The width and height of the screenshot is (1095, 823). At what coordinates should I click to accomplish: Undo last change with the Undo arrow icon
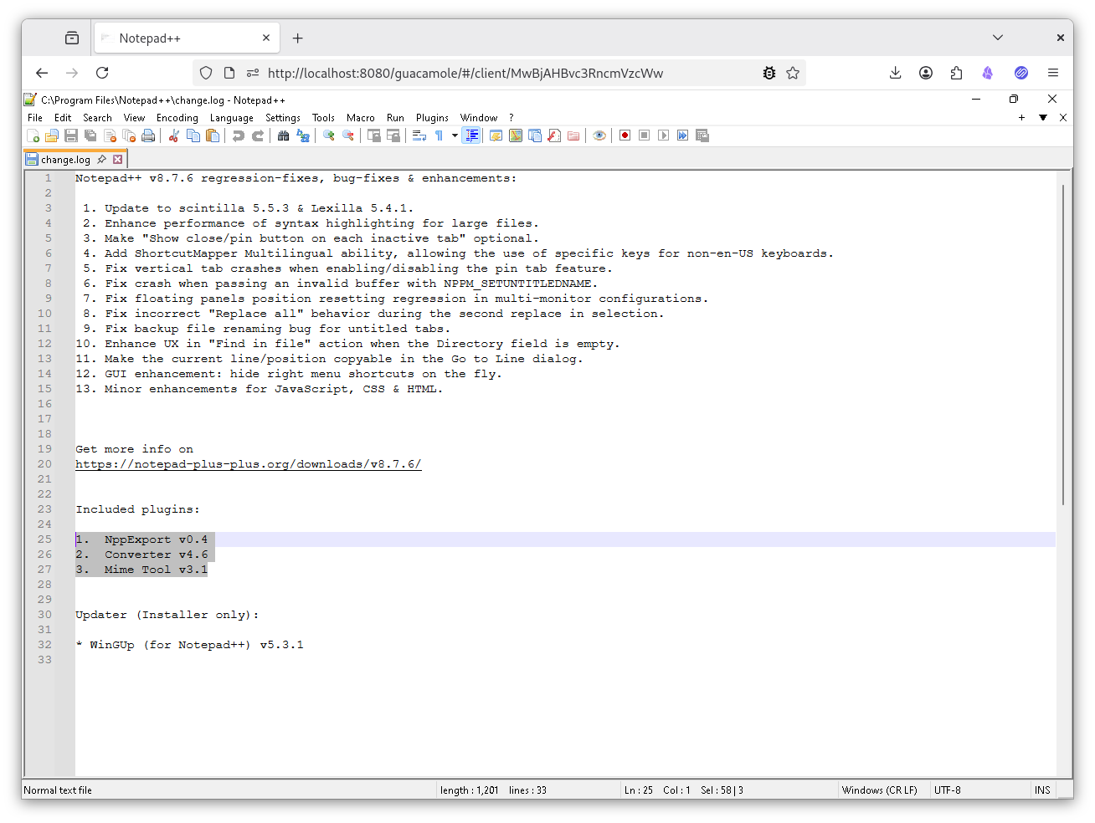click(x=238, y=135)
